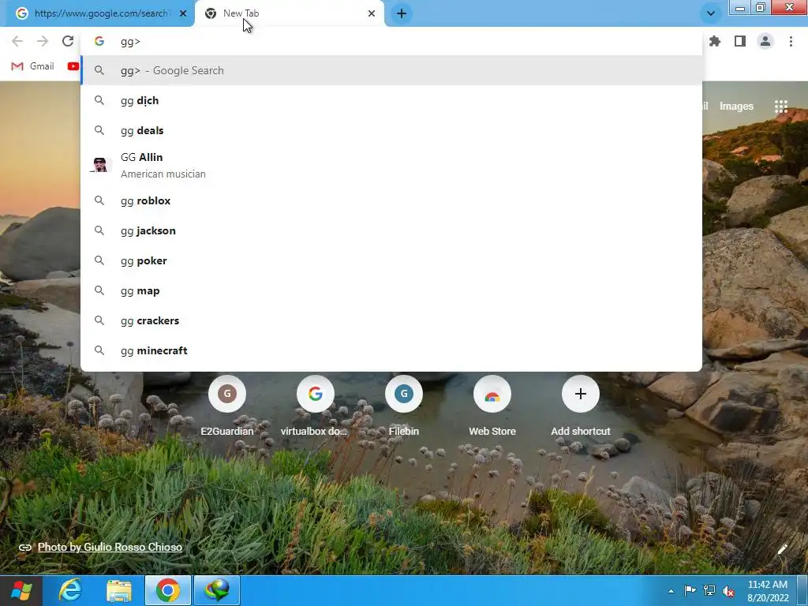
Task: Open the Google apps grid
Action: coord(781,107)
